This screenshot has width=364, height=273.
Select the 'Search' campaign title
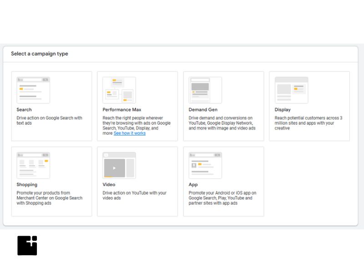pos(24,110)
